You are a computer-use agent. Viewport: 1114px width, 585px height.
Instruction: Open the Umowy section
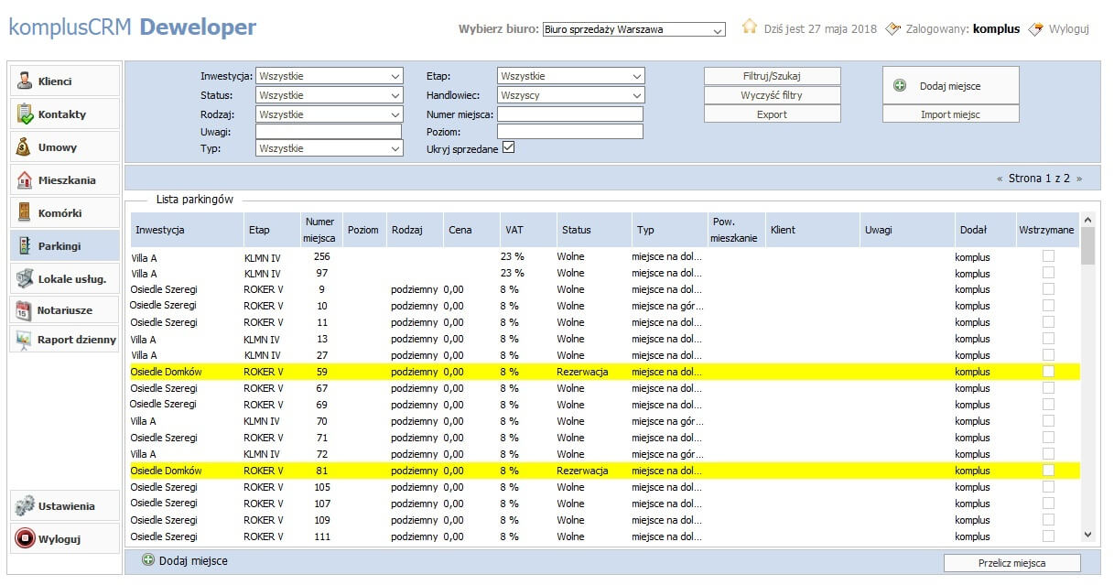(x=65, y=146)
